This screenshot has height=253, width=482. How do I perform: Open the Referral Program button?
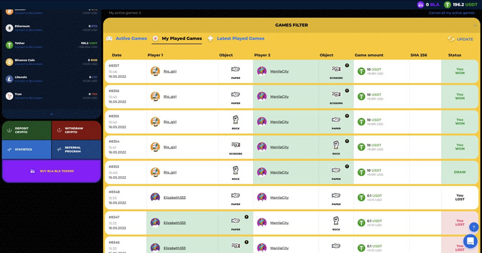pos(76,150)
